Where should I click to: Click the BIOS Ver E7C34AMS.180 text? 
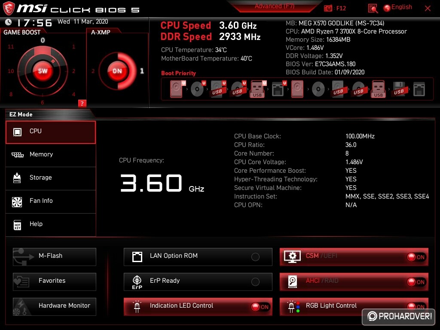pyautogui.click(x=321, y=64)
